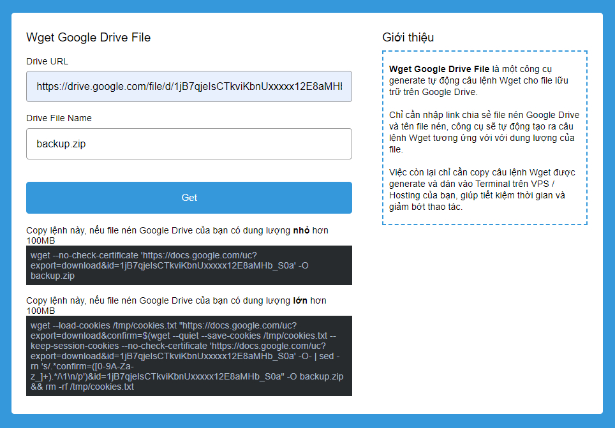
Task: Click the Drive URL input field
Action: 189,86
